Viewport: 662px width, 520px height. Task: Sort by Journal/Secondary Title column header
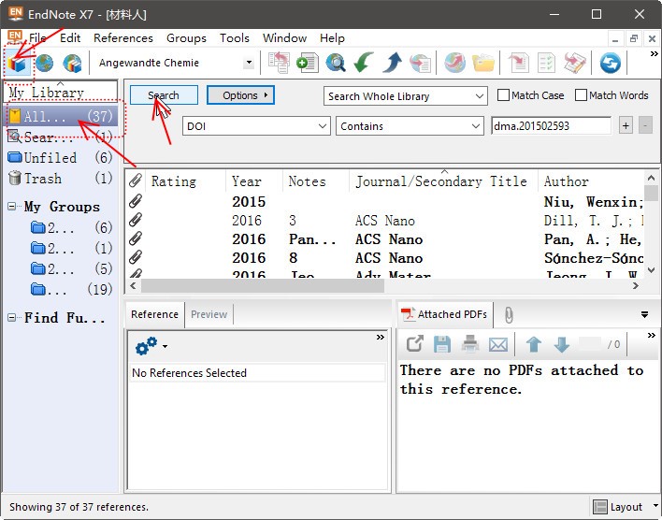coord(443,181)
